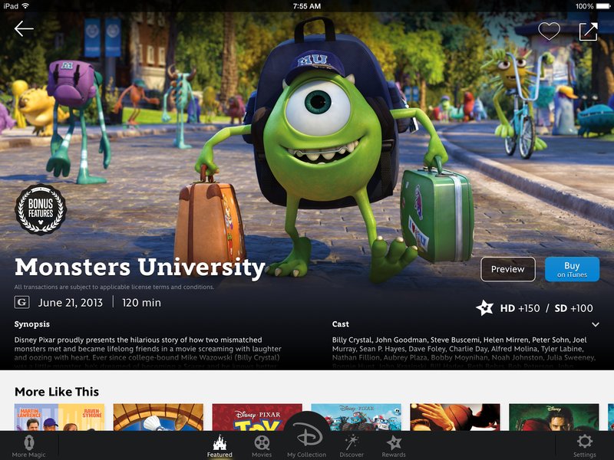Screen dimensions: 614x460
Task: Open the dark green Disney movie thumbnail
Action: 553,417
